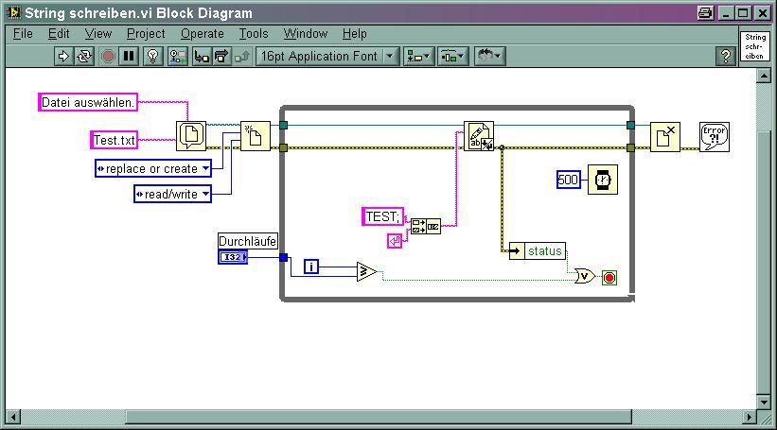Select the carriage return constant
777x430 pixels.
(x=395, y=241)
